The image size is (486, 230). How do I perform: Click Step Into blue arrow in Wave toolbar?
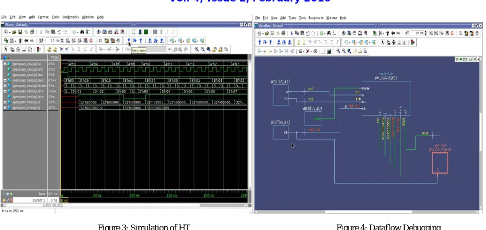[129, 40]
